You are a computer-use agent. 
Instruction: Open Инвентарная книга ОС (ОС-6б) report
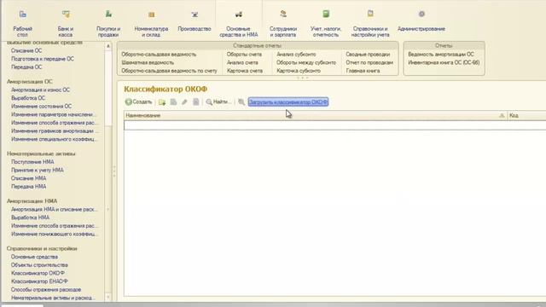(x=444, y=62)
